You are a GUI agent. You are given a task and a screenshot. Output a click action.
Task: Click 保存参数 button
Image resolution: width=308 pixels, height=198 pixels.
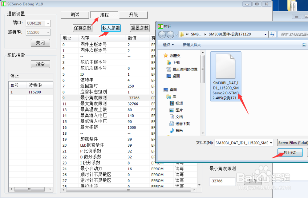point(83,28)
